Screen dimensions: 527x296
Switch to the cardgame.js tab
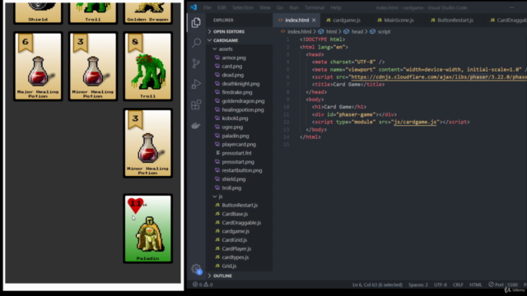coord(343,20)
